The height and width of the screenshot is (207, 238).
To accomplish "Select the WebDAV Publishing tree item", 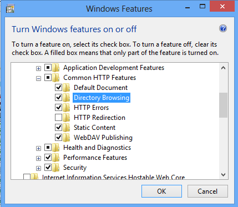I will [x=103, y=138].
